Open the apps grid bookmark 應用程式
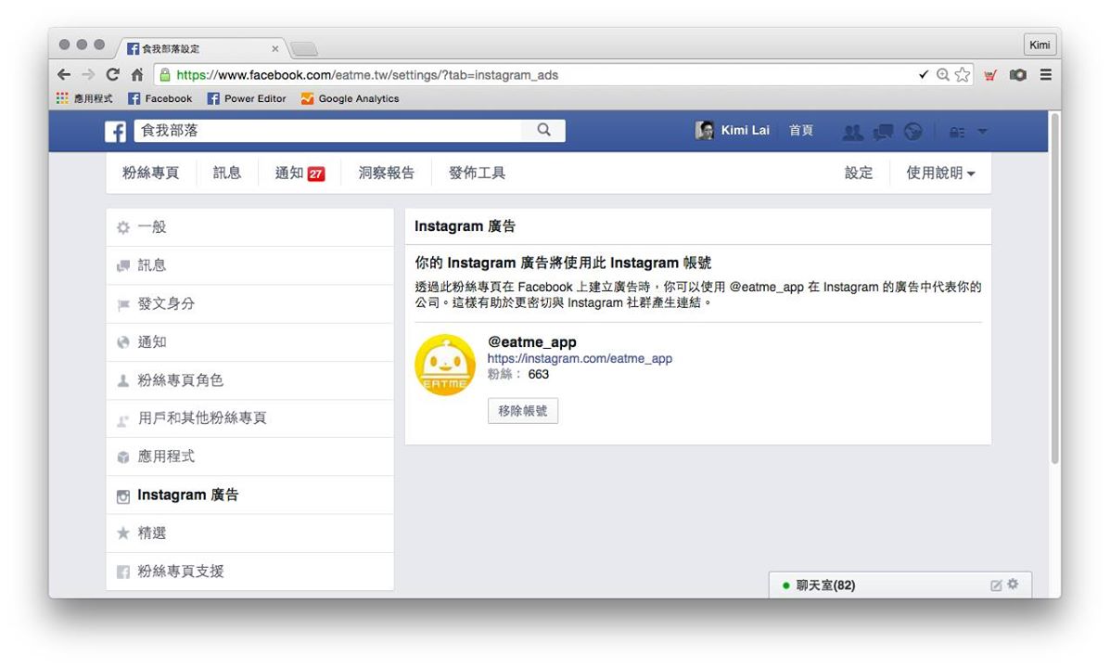The height and width of the screenshot is (668, 1110). [84, 98]
